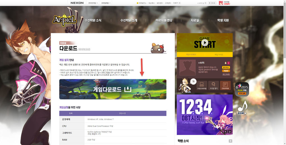Show the previous banner slide
Image resolution: width=286 pixels, height=145 pixels.
point(225,132)
